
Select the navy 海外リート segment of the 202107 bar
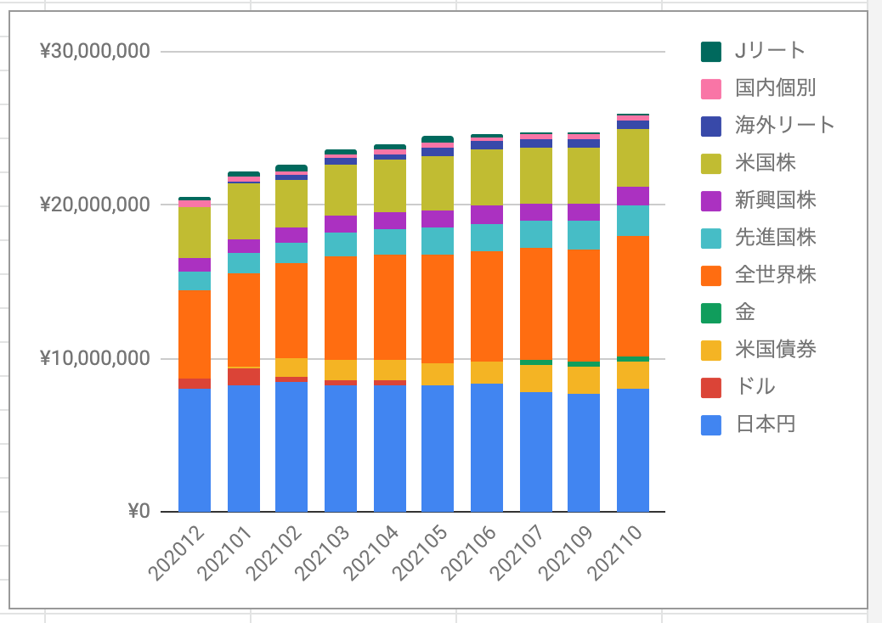(x=536, y=143)
